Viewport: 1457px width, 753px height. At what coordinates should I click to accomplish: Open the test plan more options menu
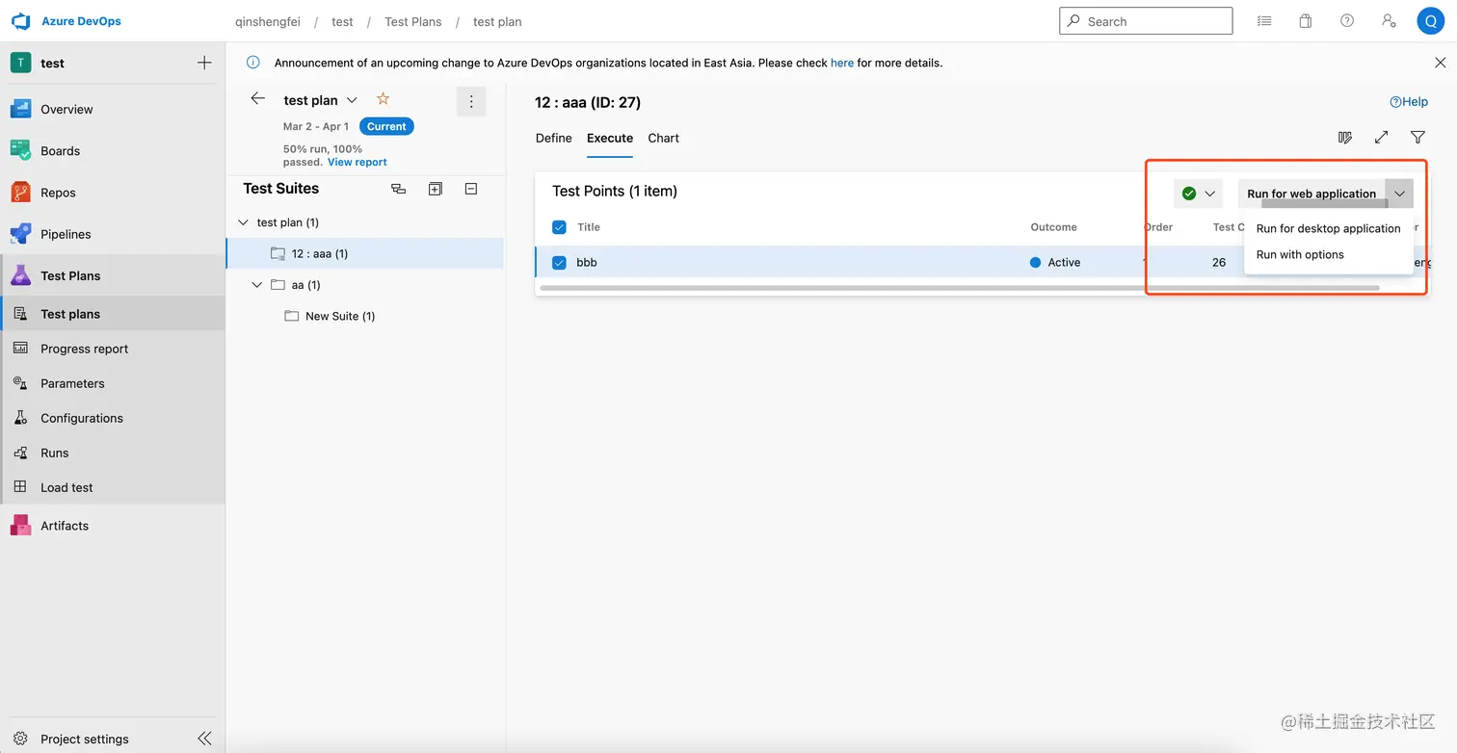pyautogui.click(x=470, y=100)
